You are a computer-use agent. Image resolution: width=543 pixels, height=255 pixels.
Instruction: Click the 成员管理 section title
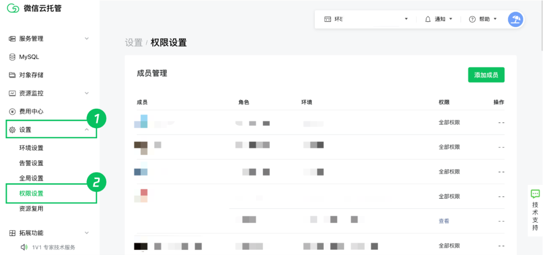(x=152, y=73)
